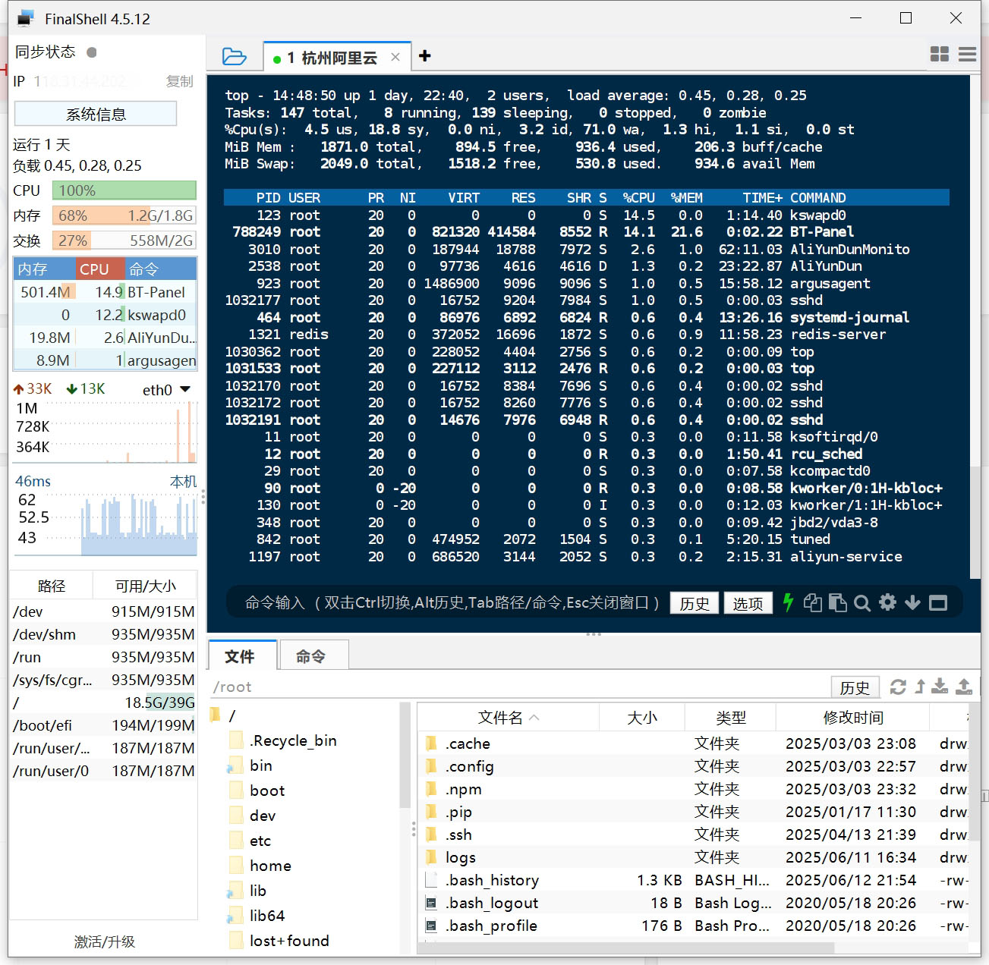Click 修改时间 column header
Image resolution: width=989 pixels, height=965 pixels.
pos(853,717)
